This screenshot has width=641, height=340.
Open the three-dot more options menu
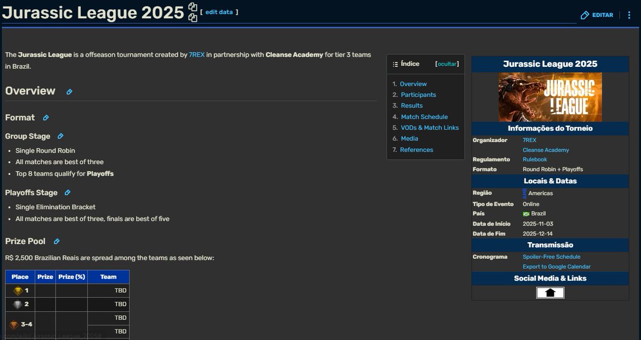629,15
